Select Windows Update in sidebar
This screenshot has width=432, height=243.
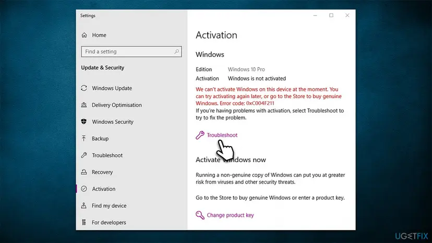coord(112,88)
